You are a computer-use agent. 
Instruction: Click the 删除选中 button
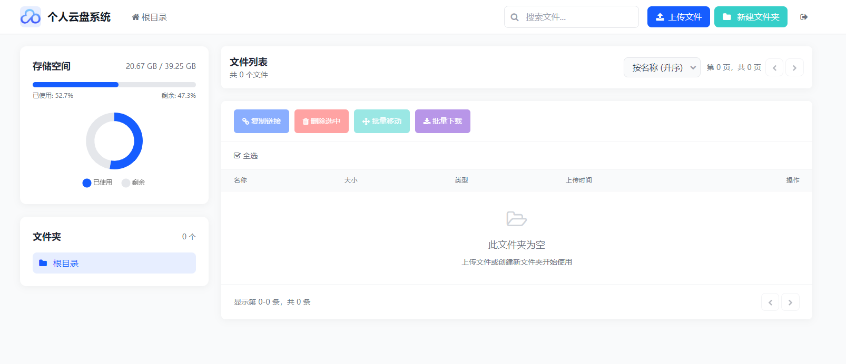pos(321,121)
